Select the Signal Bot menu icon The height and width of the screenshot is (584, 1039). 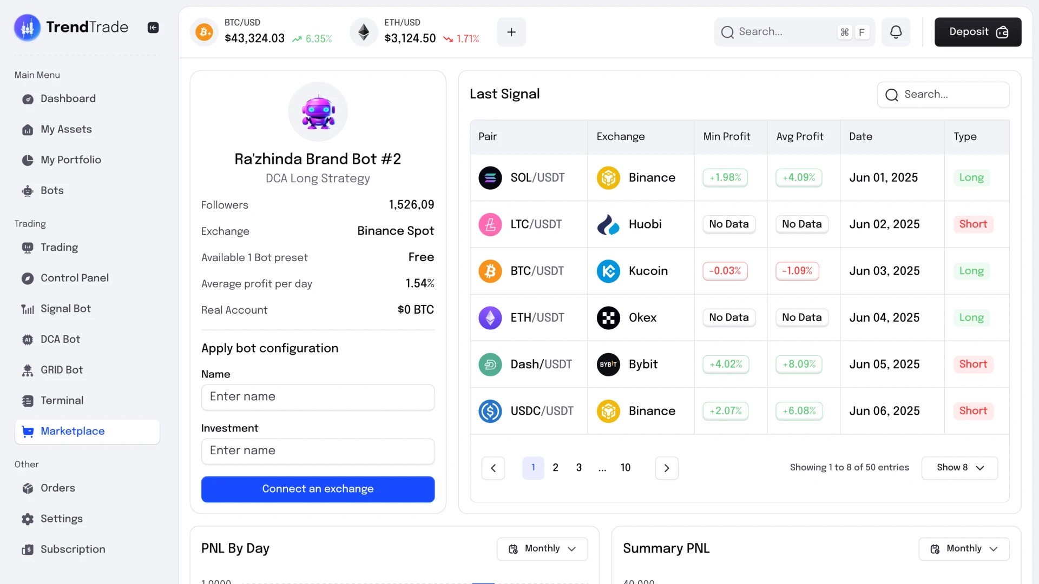27,308
